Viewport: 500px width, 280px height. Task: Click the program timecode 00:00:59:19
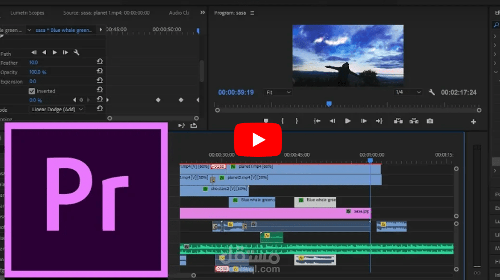236,92
